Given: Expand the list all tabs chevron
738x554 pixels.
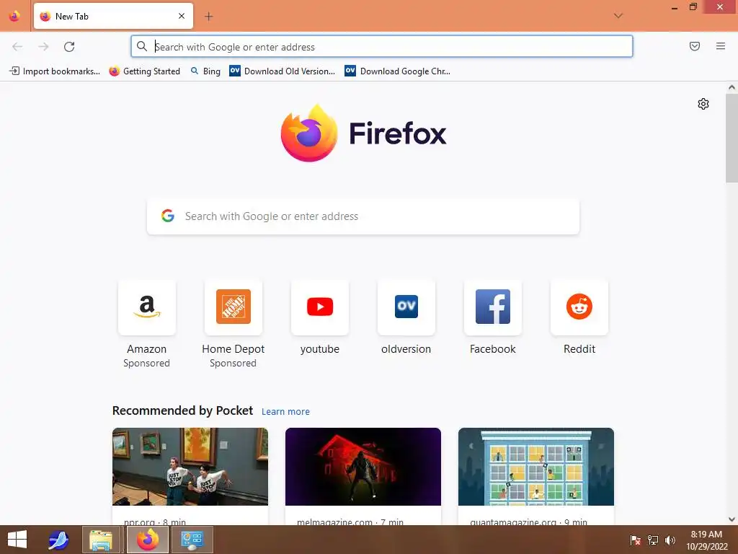Looking at the screenshot, I should (618, 16).
